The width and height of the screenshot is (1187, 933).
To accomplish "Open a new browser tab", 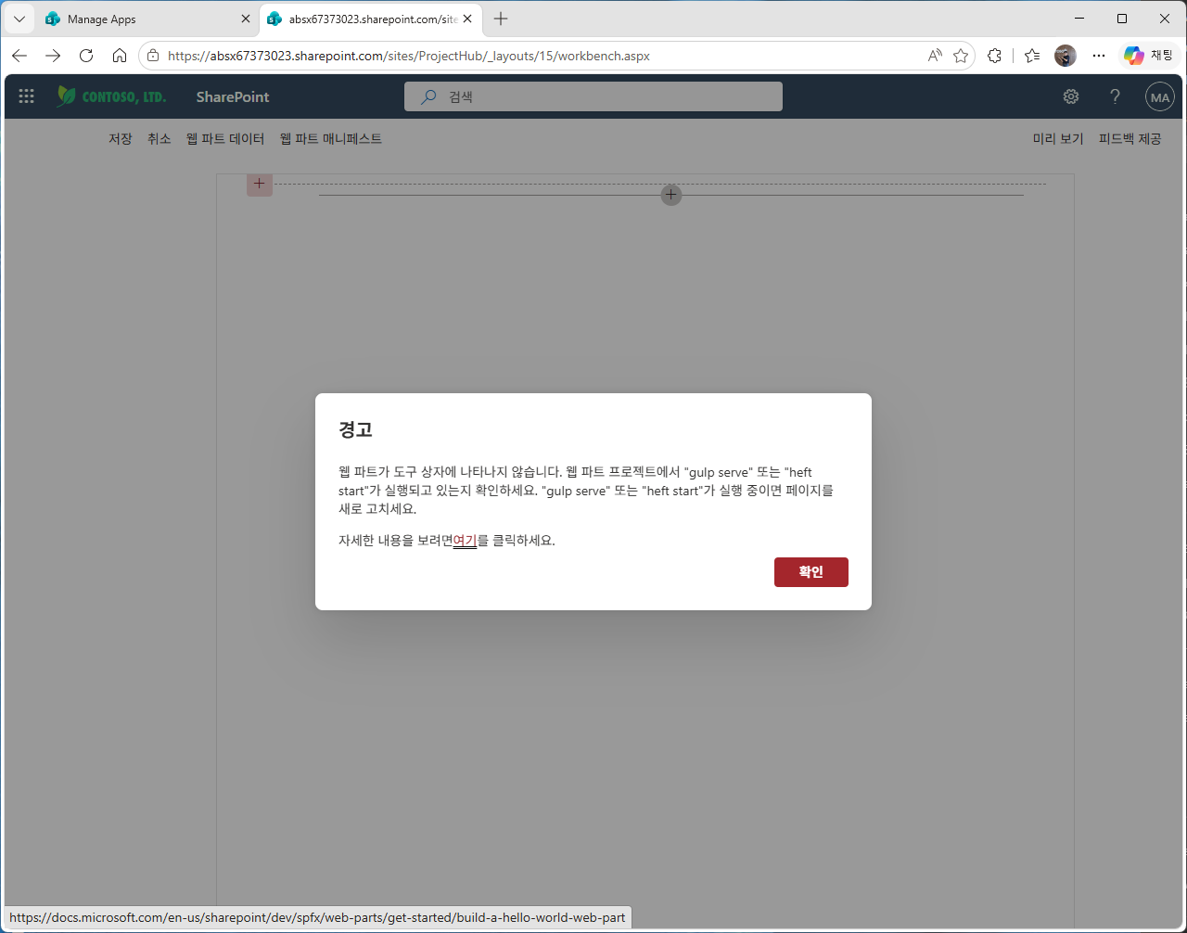I will 501,19.
